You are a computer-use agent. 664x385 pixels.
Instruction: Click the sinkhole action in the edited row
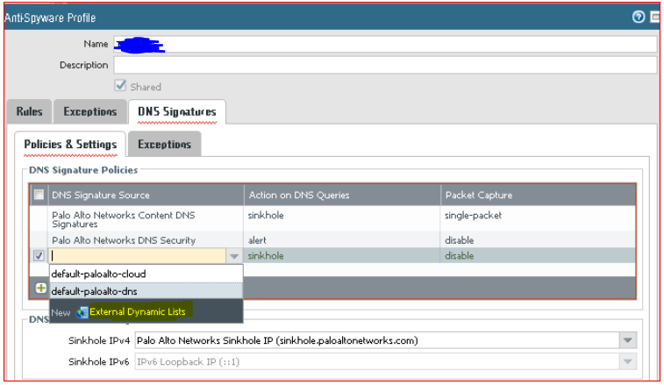266,256
